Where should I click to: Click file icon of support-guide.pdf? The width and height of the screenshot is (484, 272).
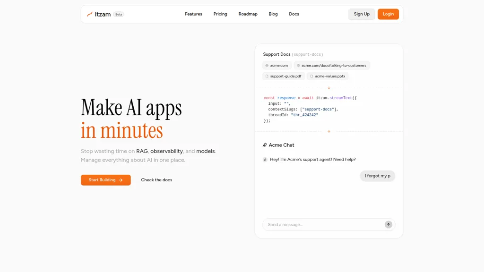pos(267,76)
